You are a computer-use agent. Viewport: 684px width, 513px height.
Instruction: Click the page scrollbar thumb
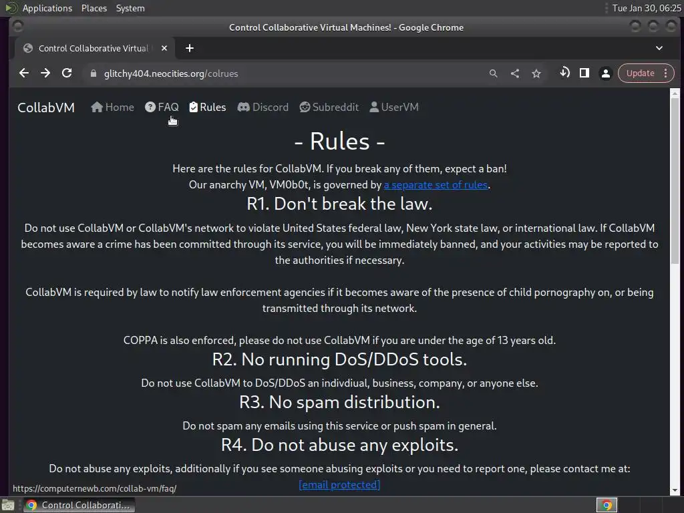(675, 180)
